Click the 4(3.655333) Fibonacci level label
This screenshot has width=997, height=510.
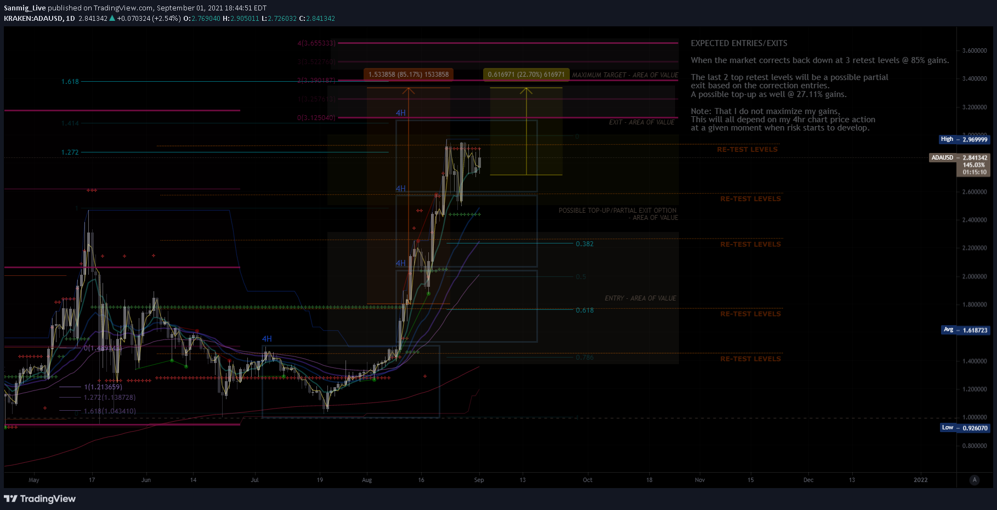pos(316,43)
